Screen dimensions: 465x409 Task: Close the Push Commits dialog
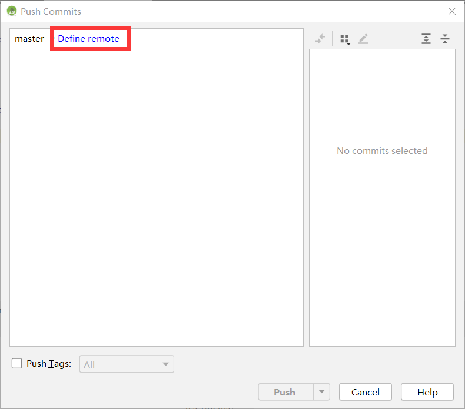(452, 11)
